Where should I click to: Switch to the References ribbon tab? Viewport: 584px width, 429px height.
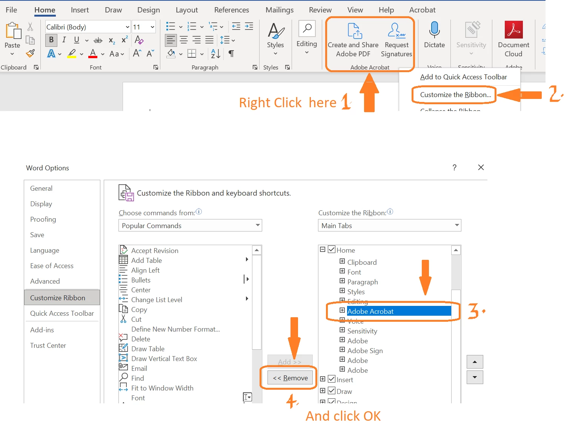tap(232, 10)
